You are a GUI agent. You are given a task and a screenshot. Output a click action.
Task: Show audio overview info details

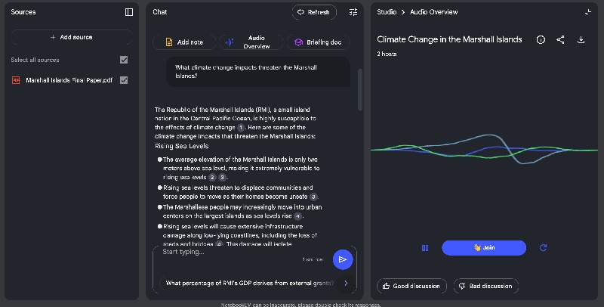coord(541,39)
